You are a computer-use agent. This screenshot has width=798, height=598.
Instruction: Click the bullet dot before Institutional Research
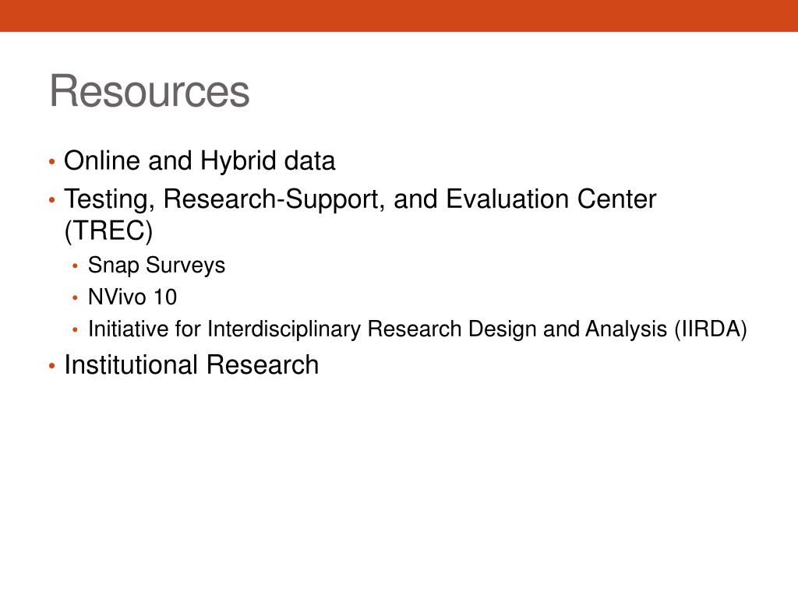tap(52, 366)
